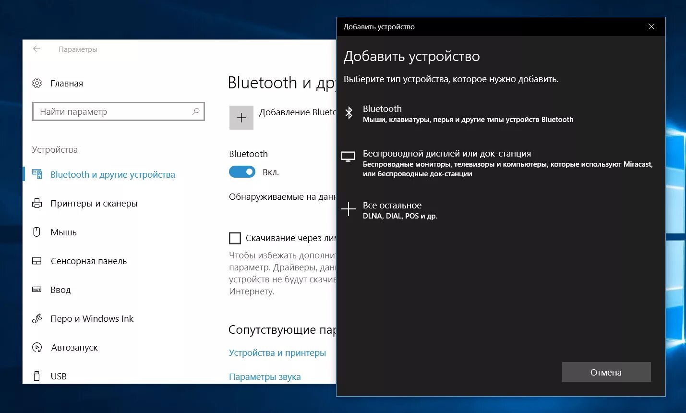686x413 pixels.
Task: Click the Параметры window title text
Action: (78, 49)
